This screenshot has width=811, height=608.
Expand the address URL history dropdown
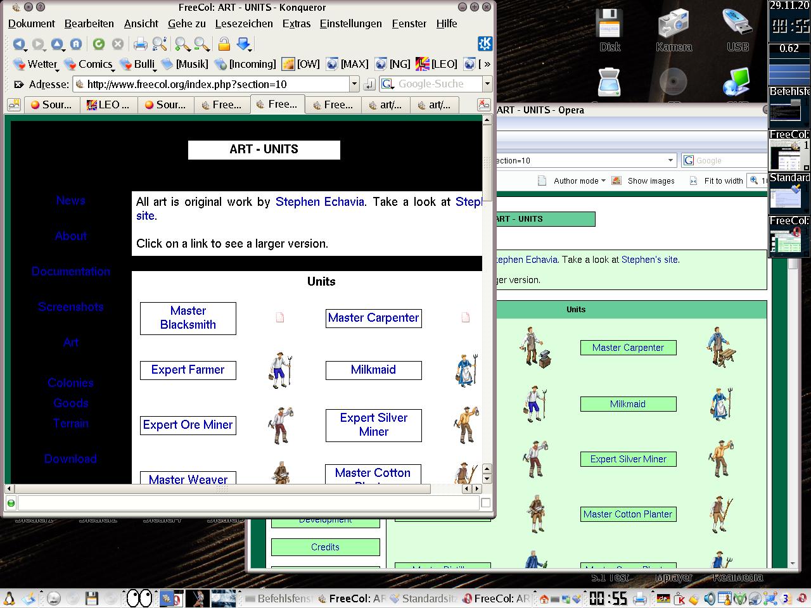point(354,84)
